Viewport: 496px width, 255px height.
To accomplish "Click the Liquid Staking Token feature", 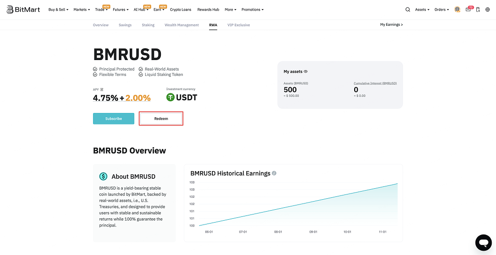I will 161,74.
